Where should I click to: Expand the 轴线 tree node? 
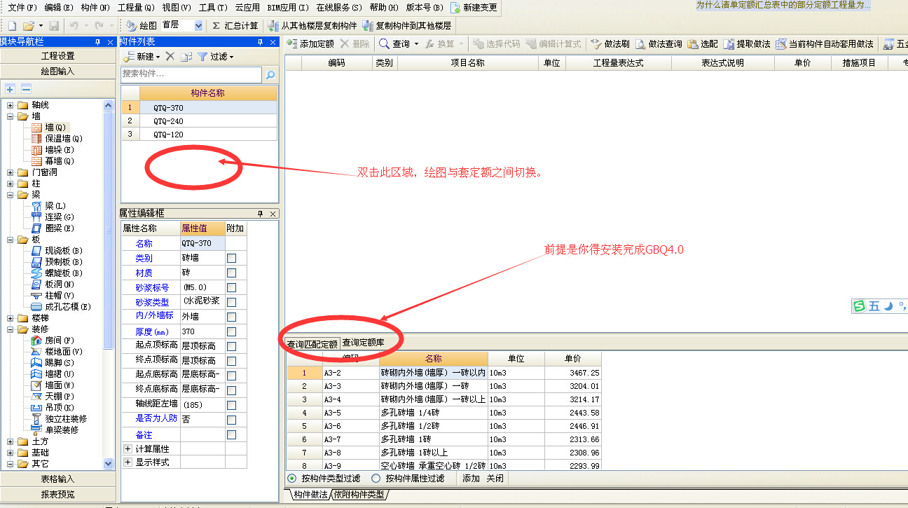11,105
